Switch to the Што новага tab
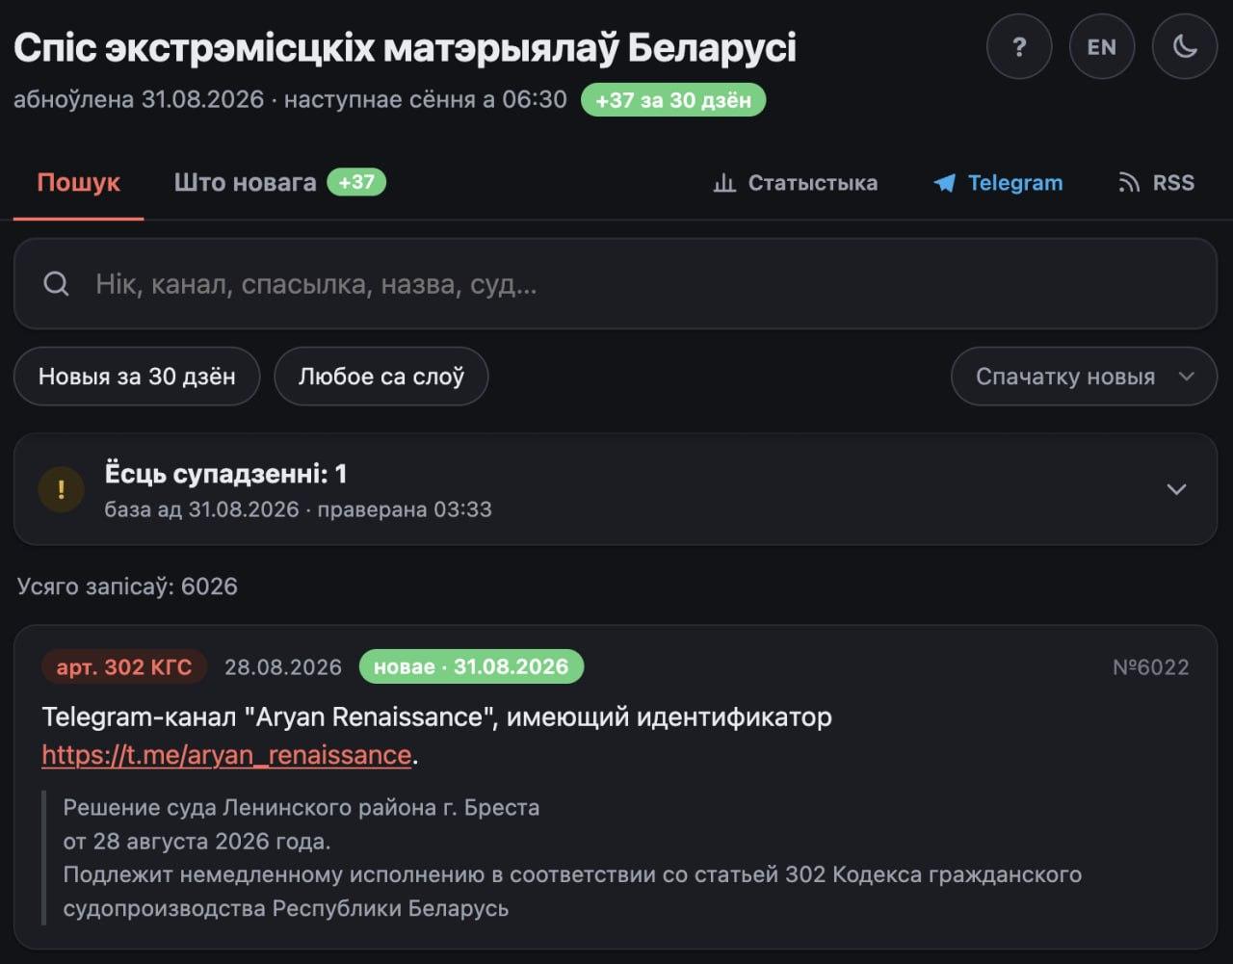Screen dimensions: 1233x964 pyautogui.click(x=279, y=183)
